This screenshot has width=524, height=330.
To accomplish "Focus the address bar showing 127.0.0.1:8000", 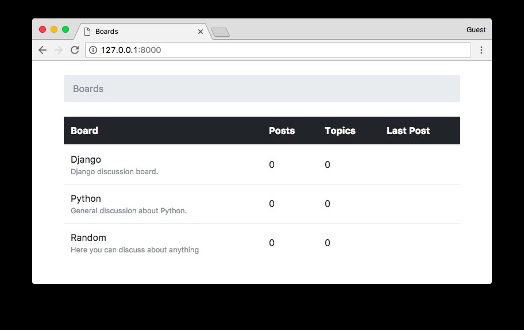I will [278, 50].
